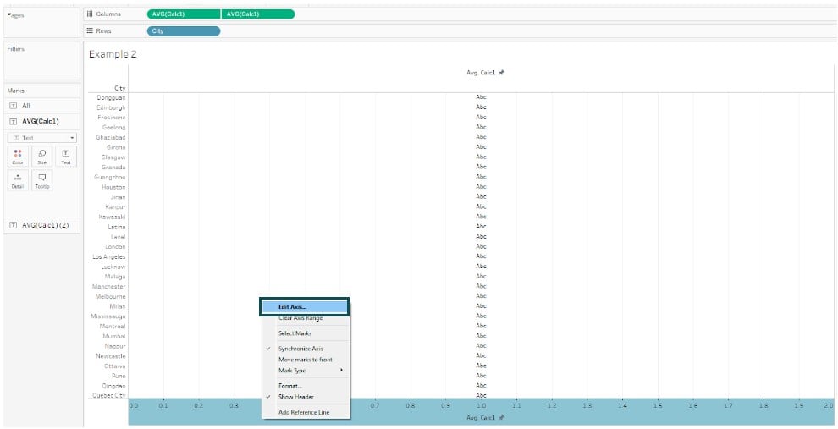The height and width of the screenshot is (429, 838).
Task: Click the Columns shelf label
Action: (108, 14)
